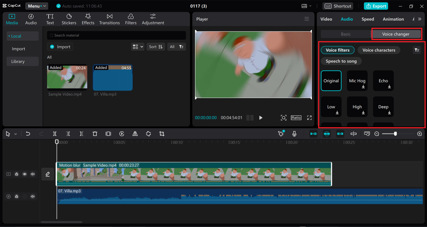Switch to the Video inspector tab
The height and width of the screenshot is (227, 427).
tap(326, 19)
